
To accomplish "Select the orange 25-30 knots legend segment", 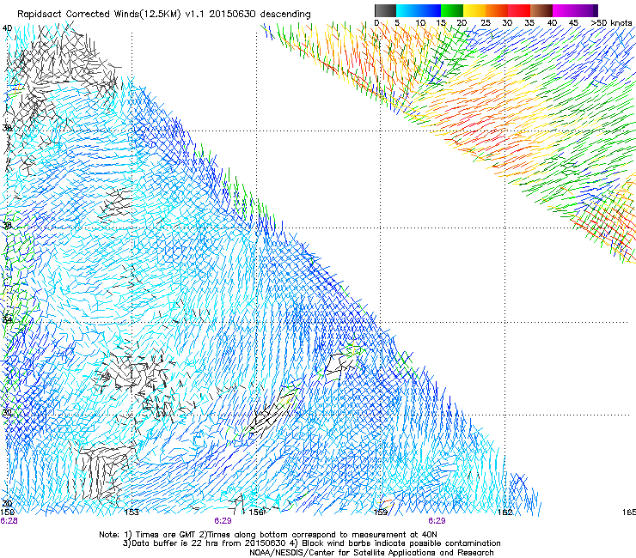I will [497, 10].
